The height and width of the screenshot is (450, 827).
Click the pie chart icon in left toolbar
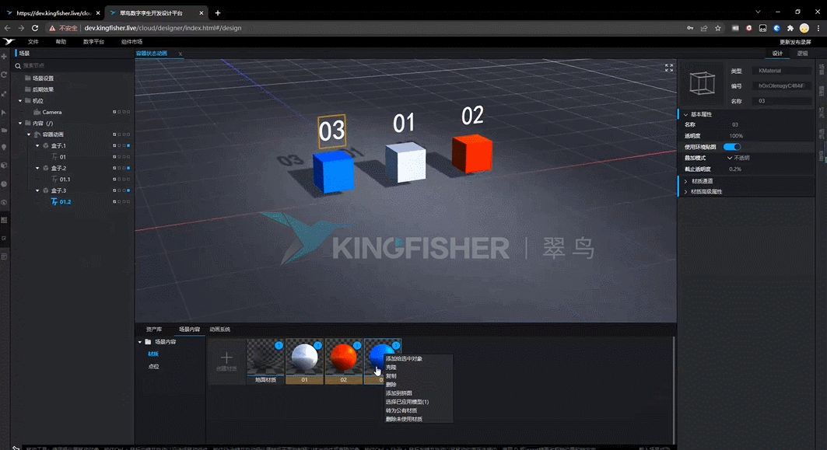click(x=4, y=184)
